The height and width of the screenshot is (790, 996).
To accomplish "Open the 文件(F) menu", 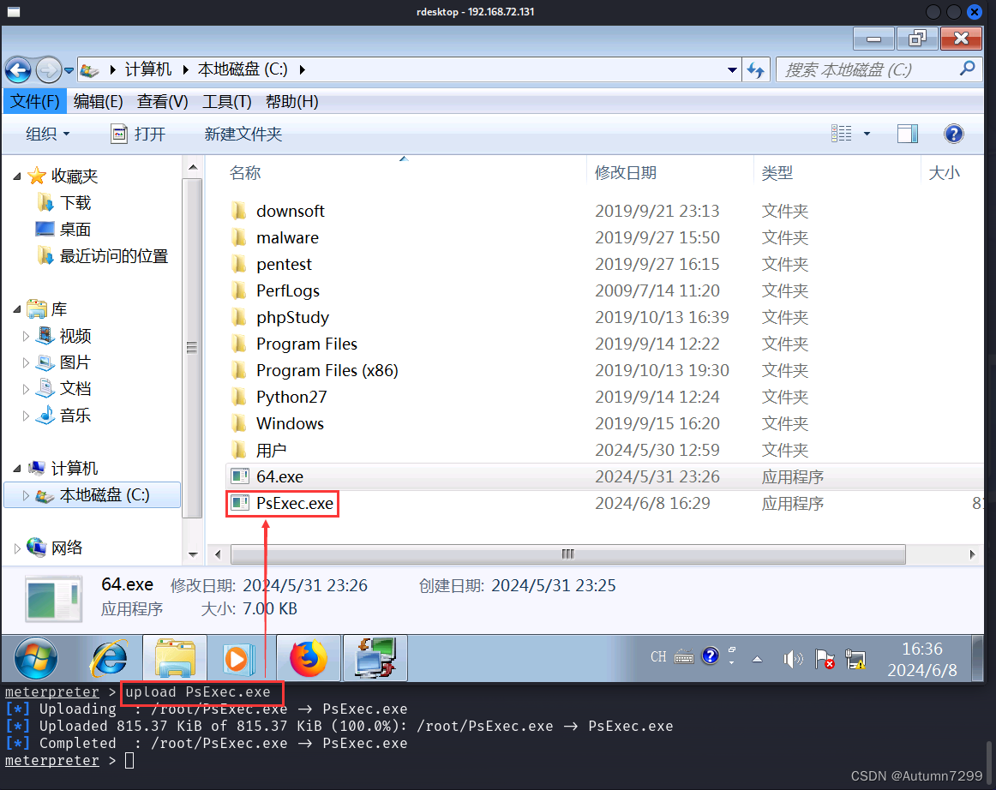I will click(35, 102).
